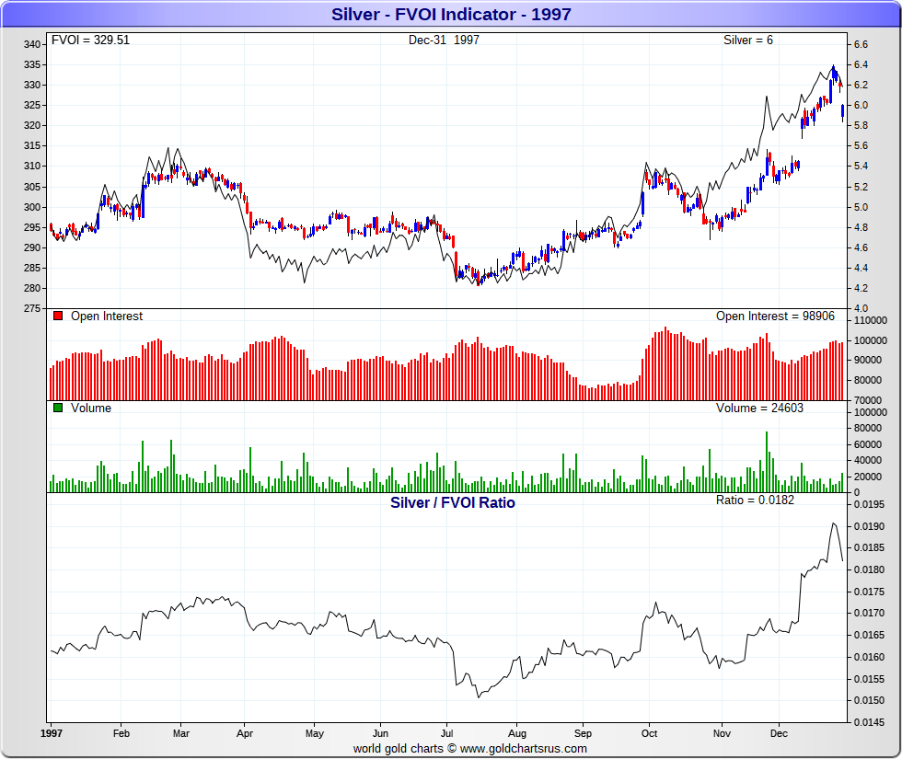Screen dimensions: 902x759
Task: Click the 'May' x-axis label
Action: click(x=315, y=733)
